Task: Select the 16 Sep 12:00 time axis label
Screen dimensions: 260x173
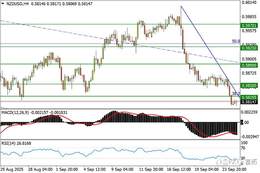Action: click(179, 169)
